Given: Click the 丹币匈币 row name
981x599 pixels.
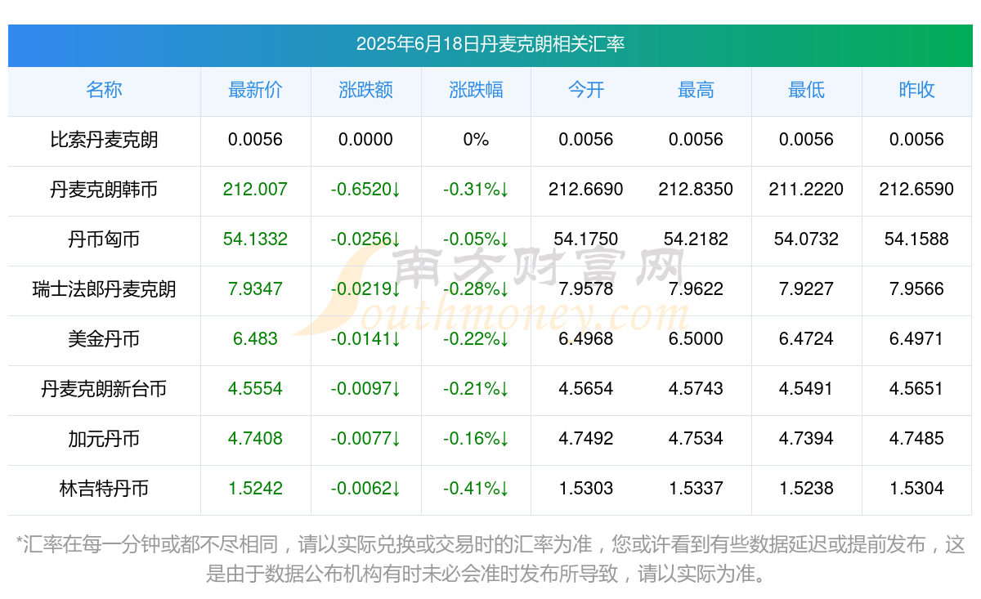Looking at the screenshot, I should point(104,239).
